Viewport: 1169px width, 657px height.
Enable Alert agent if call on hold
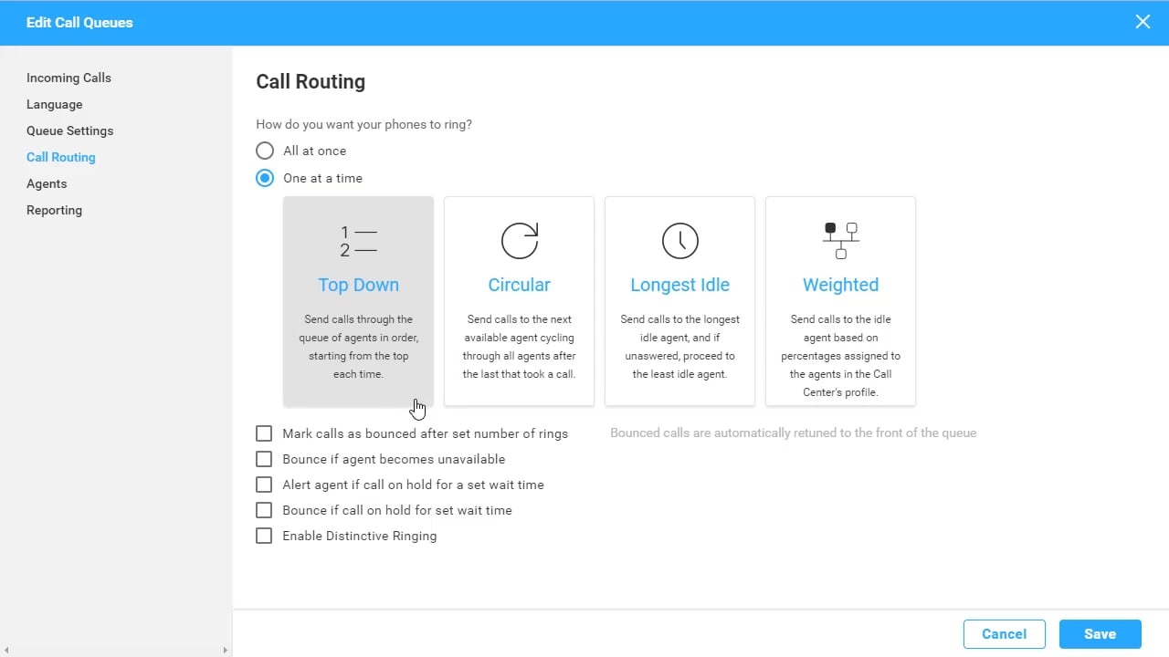point(264,485)
